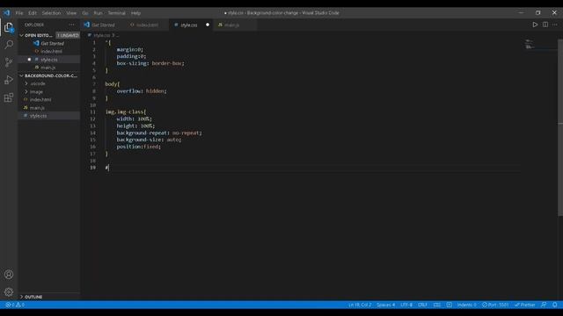
Task: Open the notifications bell in status bar
Action: 555,305
